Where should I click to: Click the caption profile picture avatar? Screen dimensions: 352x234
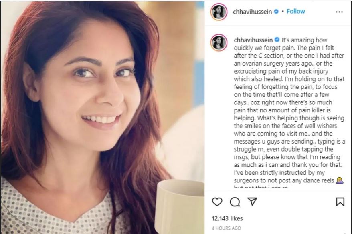pos(219,42)
